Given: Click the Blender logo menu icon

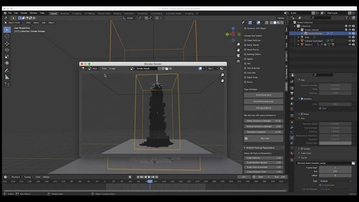Looking at the screenshot, I should (x=5, y=13).
